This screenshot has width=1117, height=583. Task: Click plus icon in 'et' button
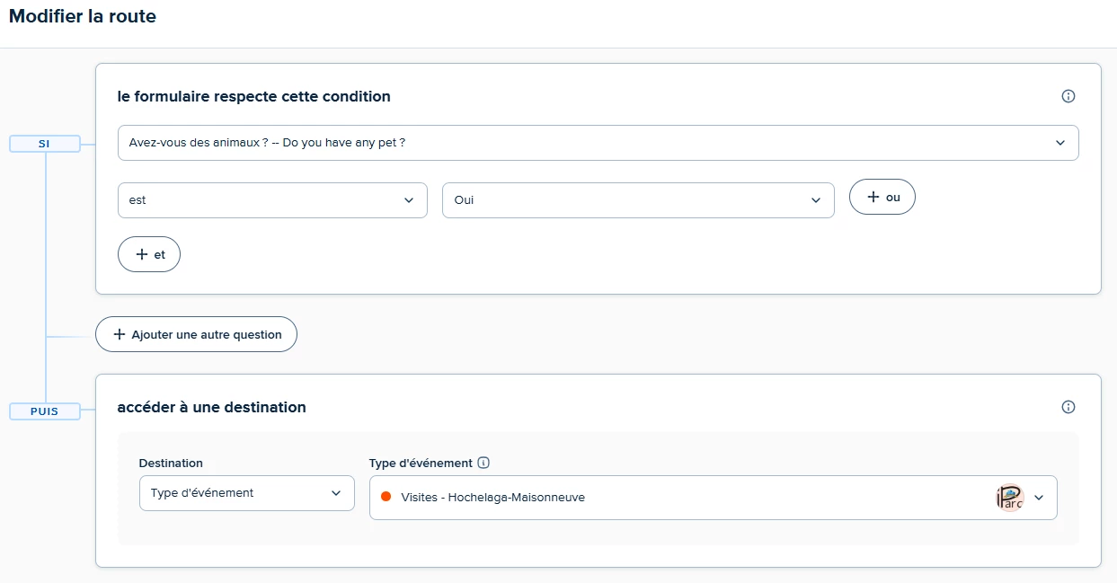coord(141,254)
